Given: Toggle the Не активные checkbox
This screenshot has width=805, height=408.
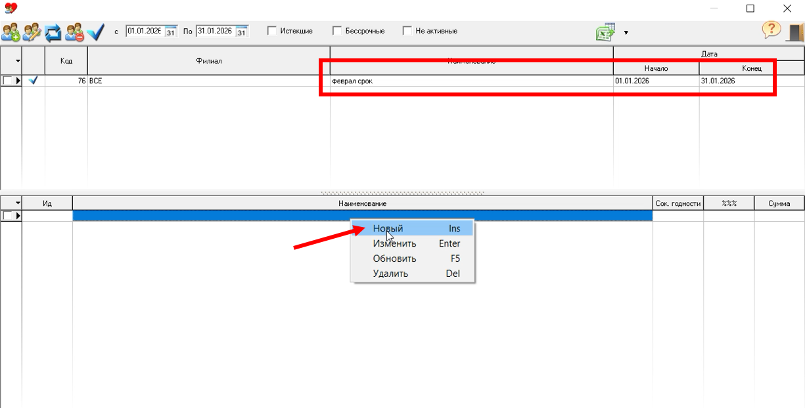Looking at the screenshot, I should pyautogui.click(x=407, y=31).
